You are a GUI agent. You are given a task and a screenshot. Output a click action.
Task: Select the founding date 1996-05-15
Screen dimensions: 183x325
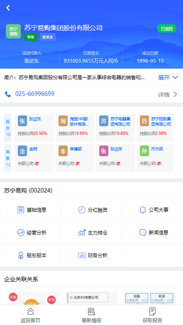click(x=150, y=61)
